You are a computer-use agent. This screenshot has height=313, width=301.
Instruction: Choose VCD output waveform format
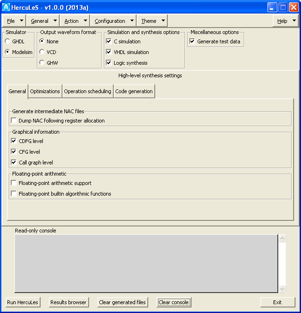click(42, 52)
